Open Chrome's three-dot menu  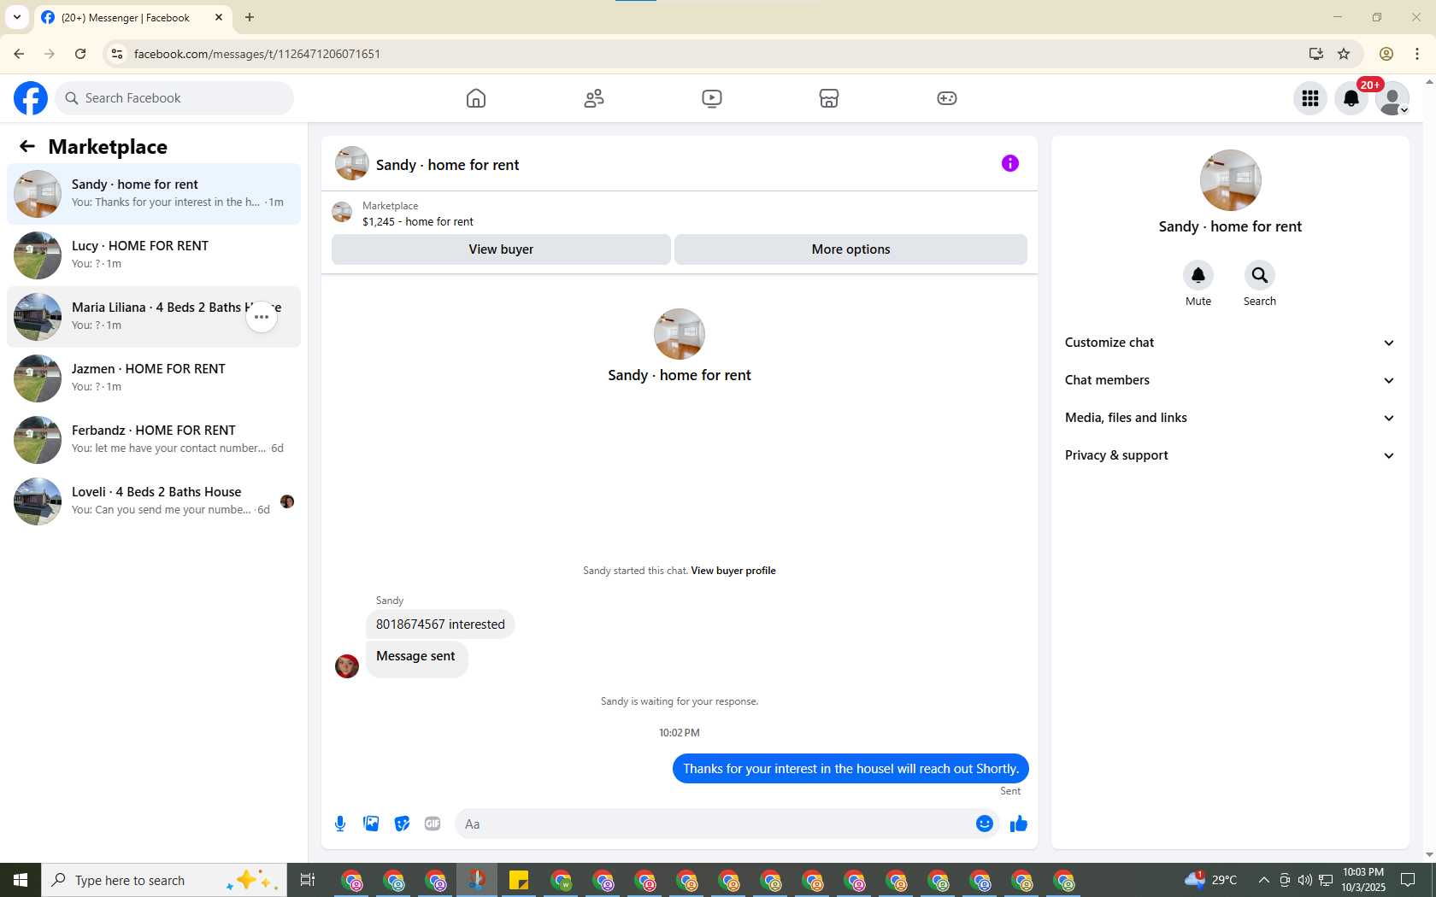[1417, 54]
